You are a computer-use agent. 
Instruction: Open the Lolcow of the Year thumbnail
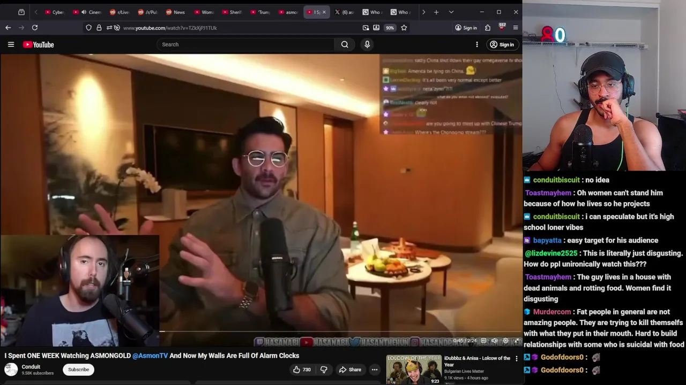(414, 369)
